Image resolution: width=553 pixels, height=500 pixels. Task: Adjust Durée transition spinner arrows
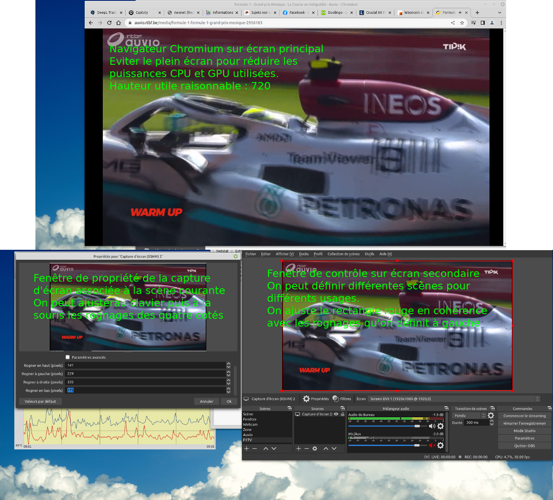[x=492, y=423]
